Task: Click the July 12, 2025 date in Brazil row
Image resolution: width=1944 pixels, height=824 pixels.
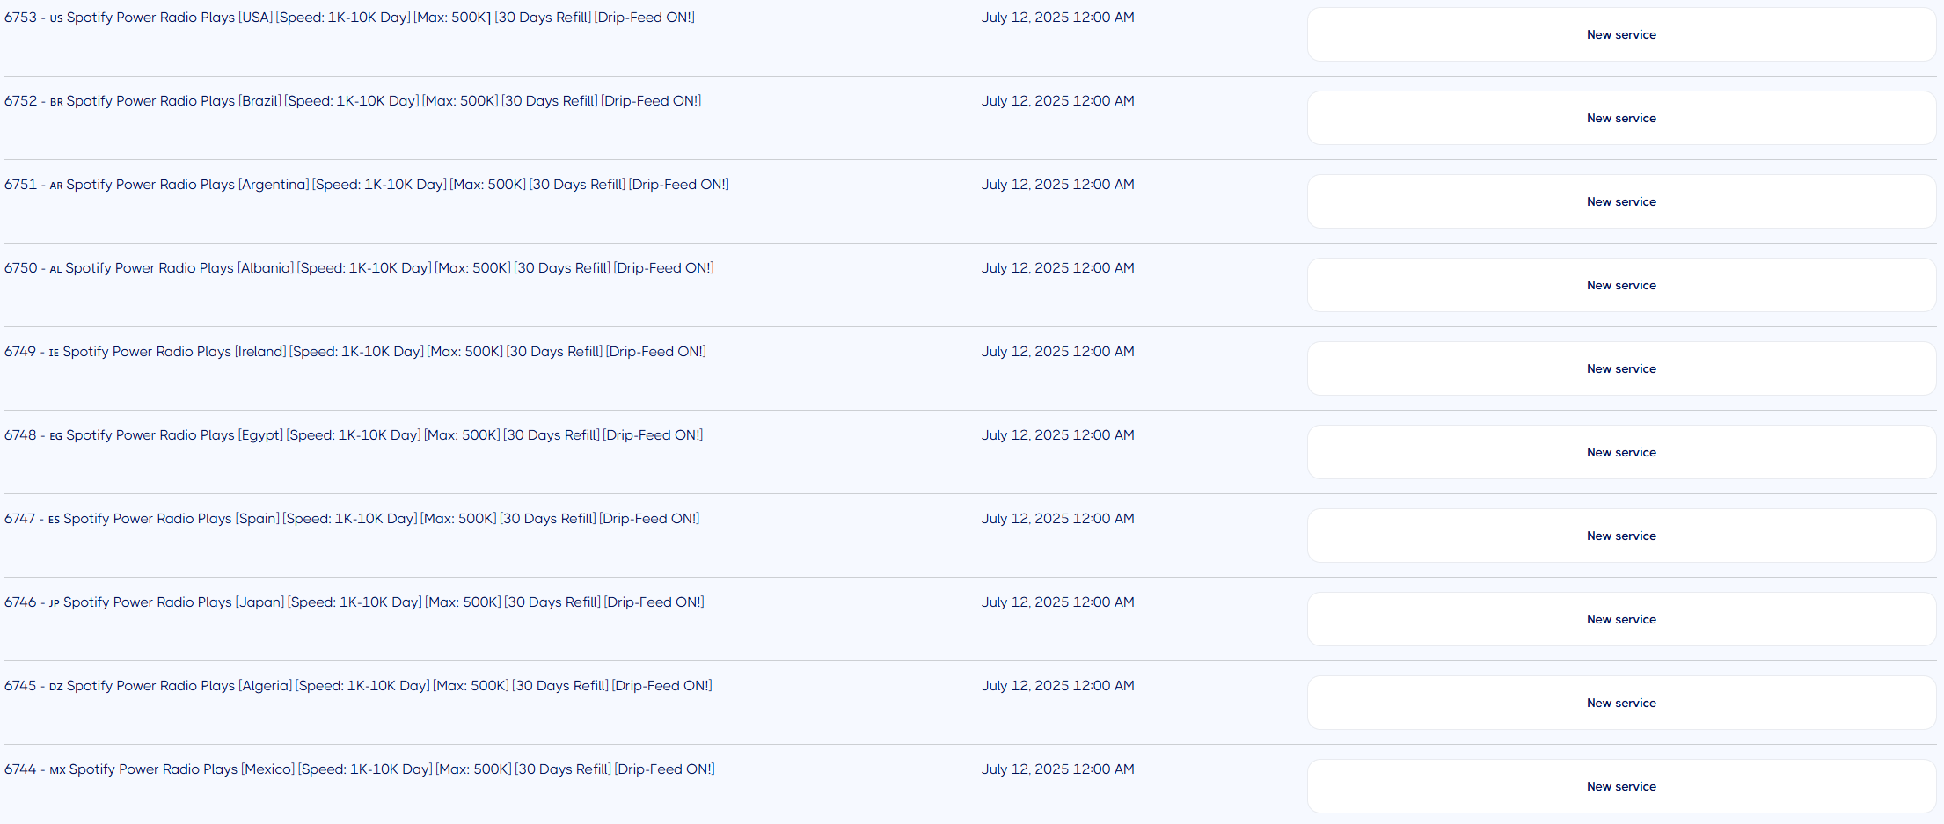Action: click(1058, 101)
